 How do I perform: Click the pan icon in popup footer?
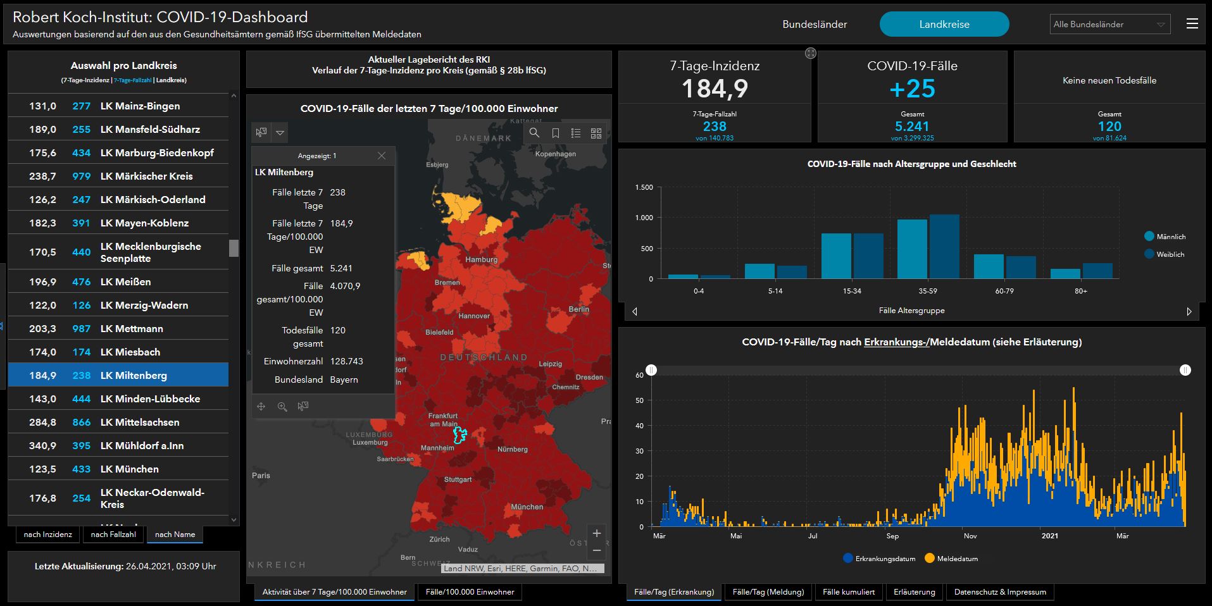[261, 406]
